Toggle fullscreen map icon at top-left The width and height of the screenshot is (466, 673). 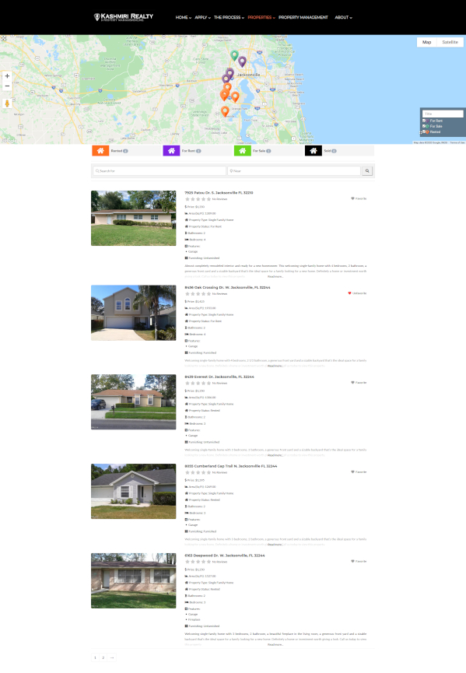click(x=3, y=38)
